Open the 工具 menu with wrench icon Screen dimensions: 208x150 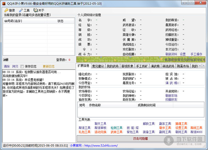(x=24, y=10)
